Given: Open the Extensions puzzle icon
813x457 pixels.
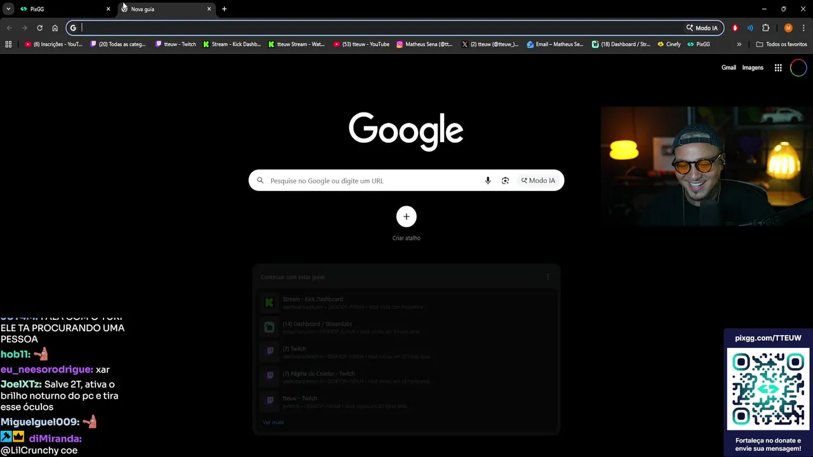Looking at the screenshot, I should (765, 28).
